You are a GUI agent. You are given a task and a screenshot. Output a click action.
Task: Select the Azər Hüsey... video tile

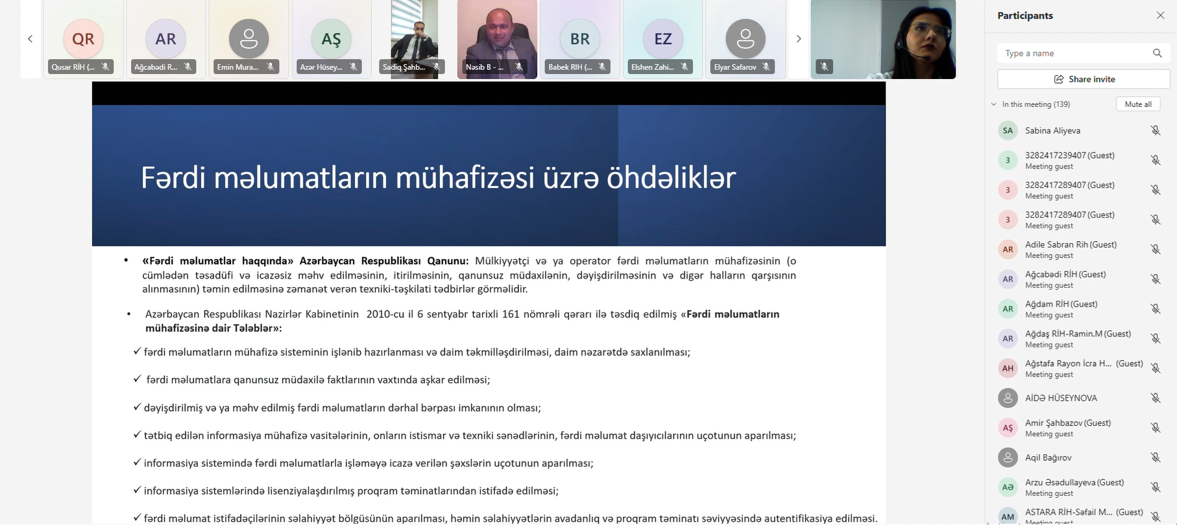332,40
